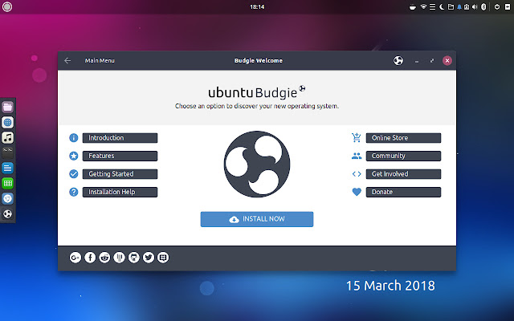
Task: Launch the music player from the dock
Action: click(7, 137)
